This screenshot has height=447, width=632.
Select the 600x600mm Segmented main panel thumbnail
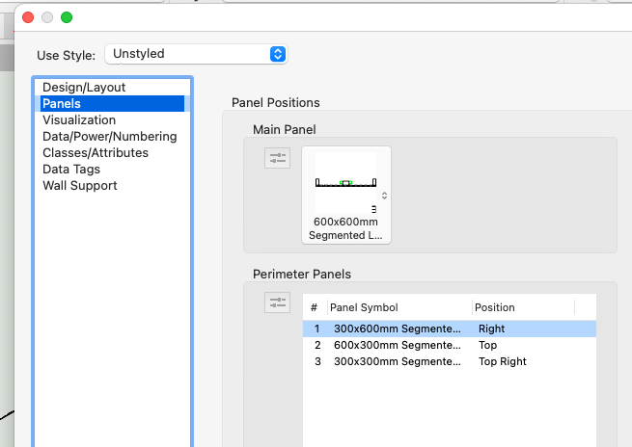[345, 194]
